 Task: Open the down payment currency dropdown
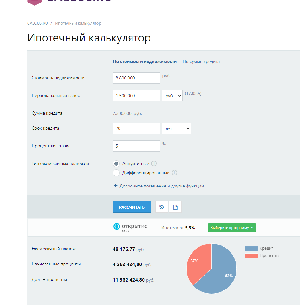point(172,96)
